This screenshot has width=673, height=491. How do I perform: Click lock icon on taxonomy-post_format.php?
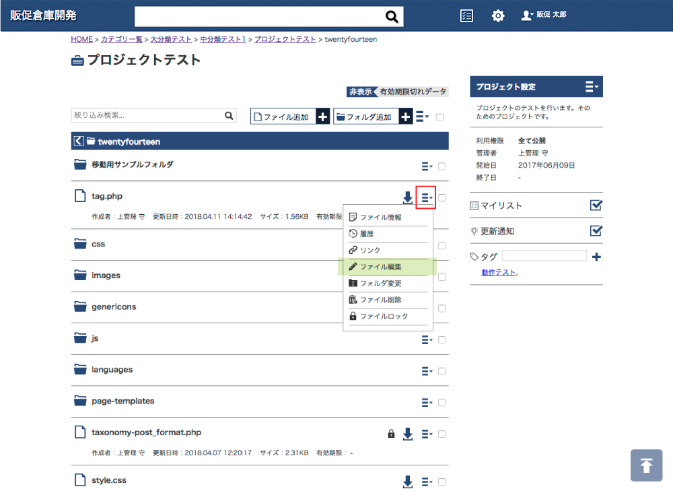pyautogui.click(x=391, y=434)
